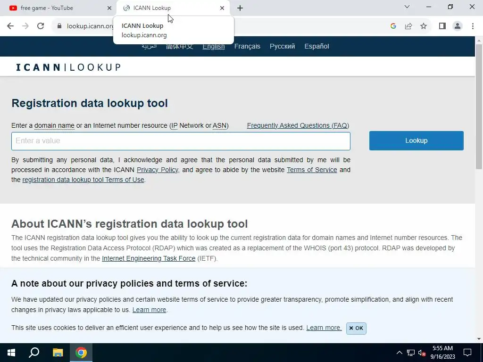Open the Chrome three-dot menu
Viewport: 483px width, 362px height.
point(473,26)
